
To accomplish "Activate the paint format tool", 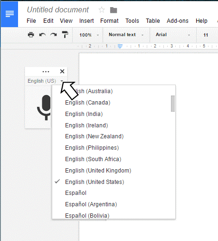I will click(x=65, y=35).
